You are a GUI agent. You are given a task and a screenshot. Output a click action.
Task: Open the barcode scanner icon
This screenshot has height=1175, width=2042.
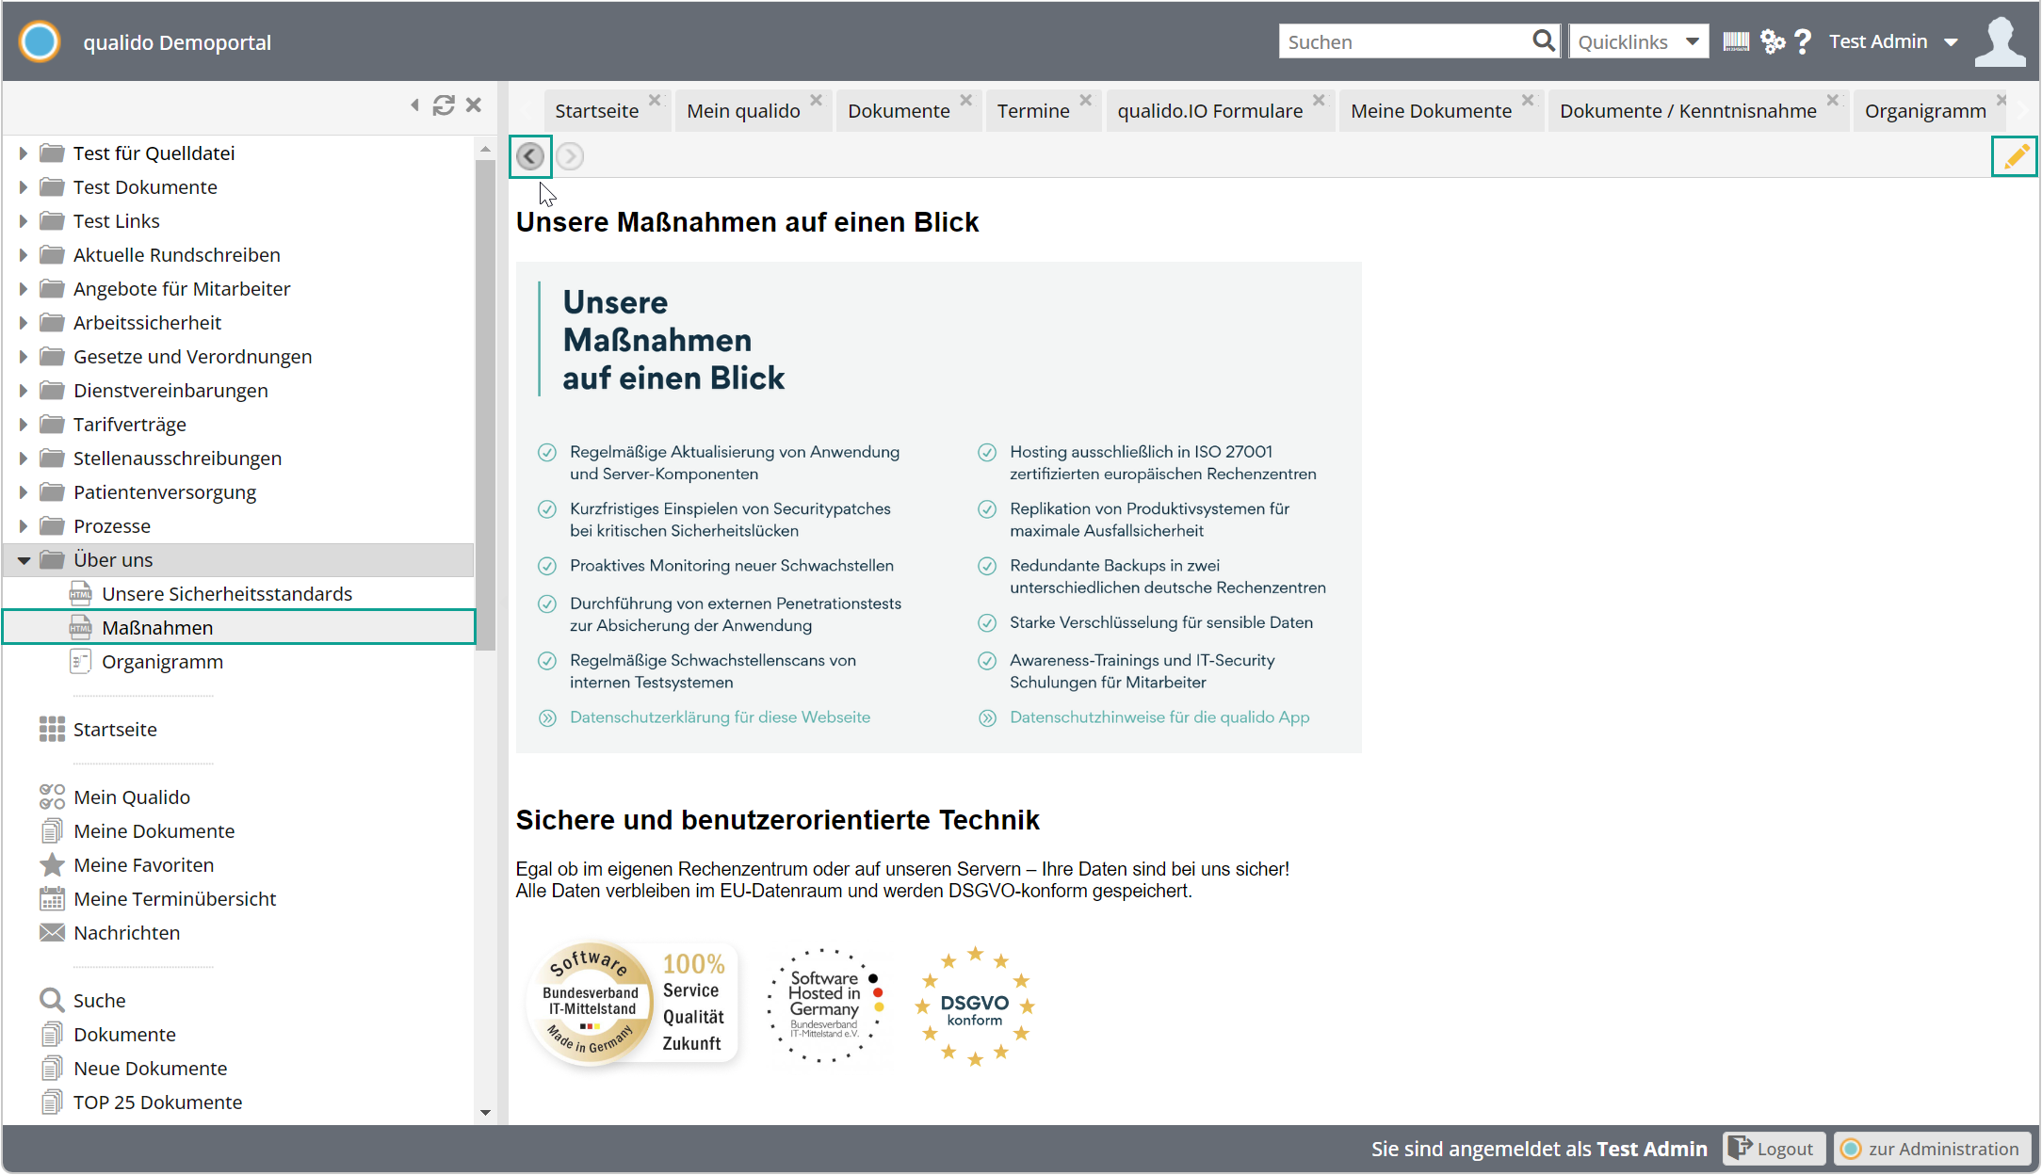click(x=1736, y=41)
